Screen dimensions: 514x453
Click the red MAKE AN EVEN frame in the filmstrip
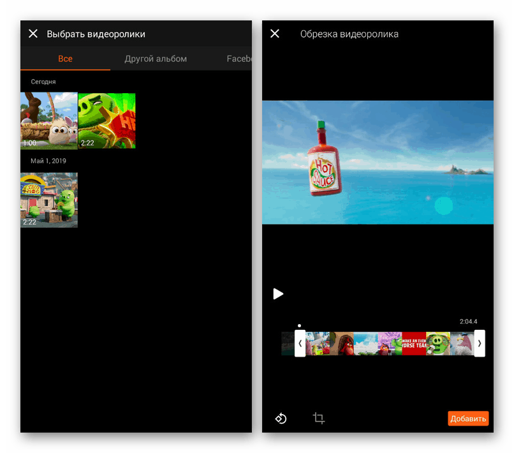(x=414, y=343)
